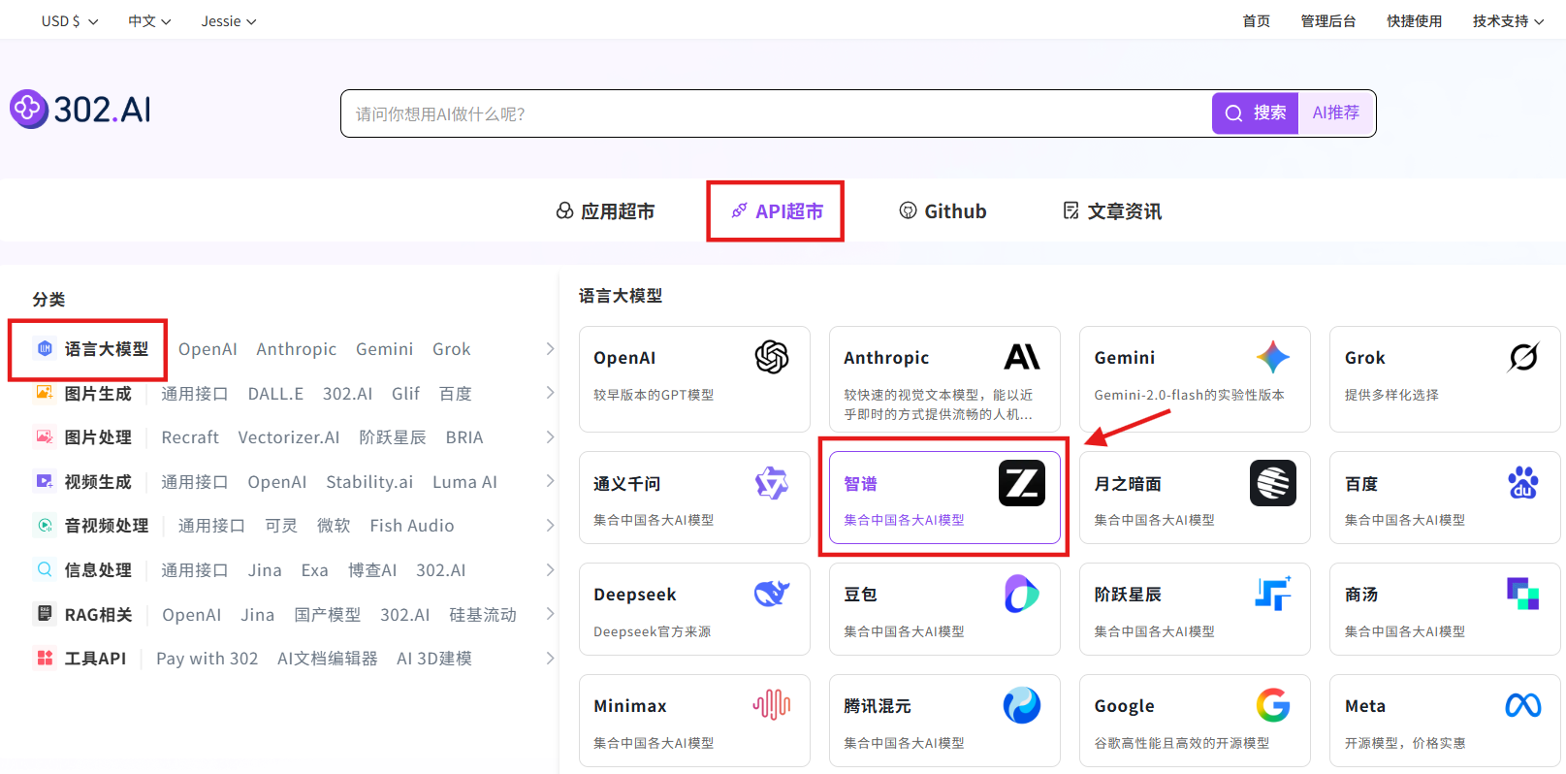Viewport: 1566px width, 774px height.
Task: Open the USD $ currency dropdown
Action: point(70,21)
